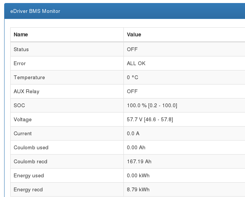Click the 167.19 Ah value
Viewport: 245px width, 197px height.
point(139,161)
